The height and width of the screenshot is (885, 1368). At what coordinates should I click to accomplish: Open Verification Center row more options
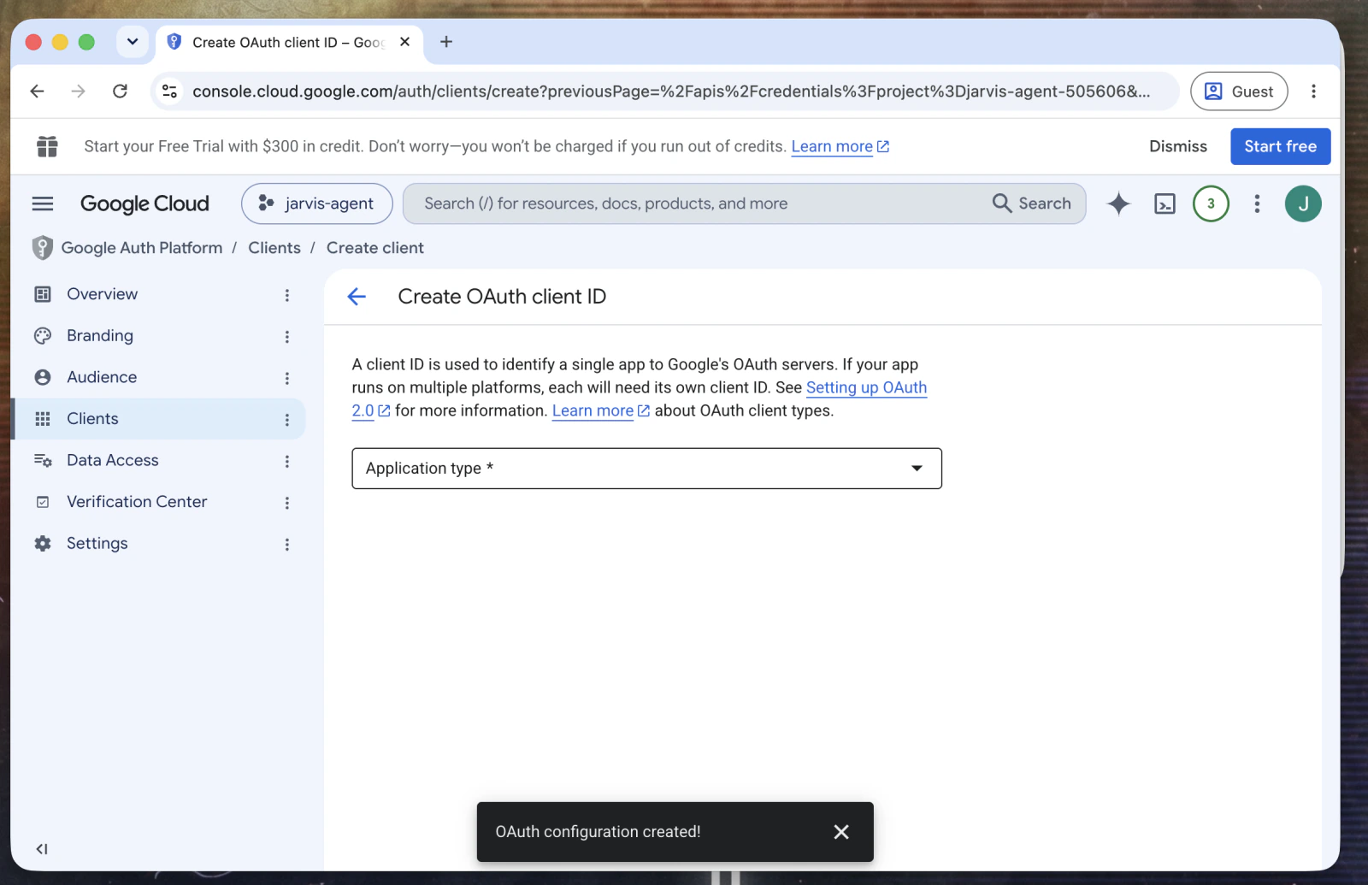287,503
